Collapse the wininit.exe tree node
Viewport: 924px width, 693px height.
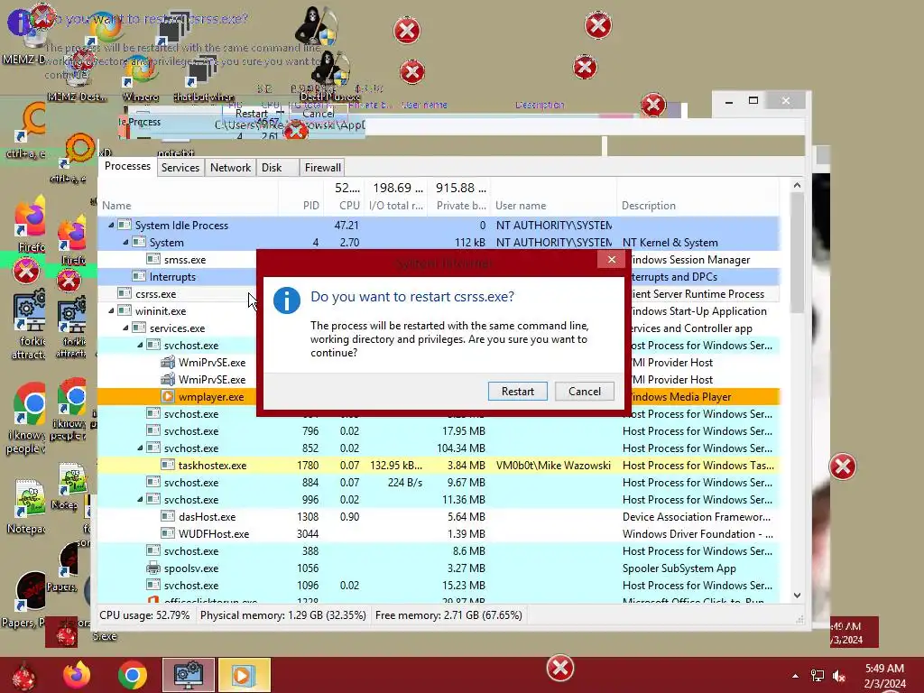point(111,311)
